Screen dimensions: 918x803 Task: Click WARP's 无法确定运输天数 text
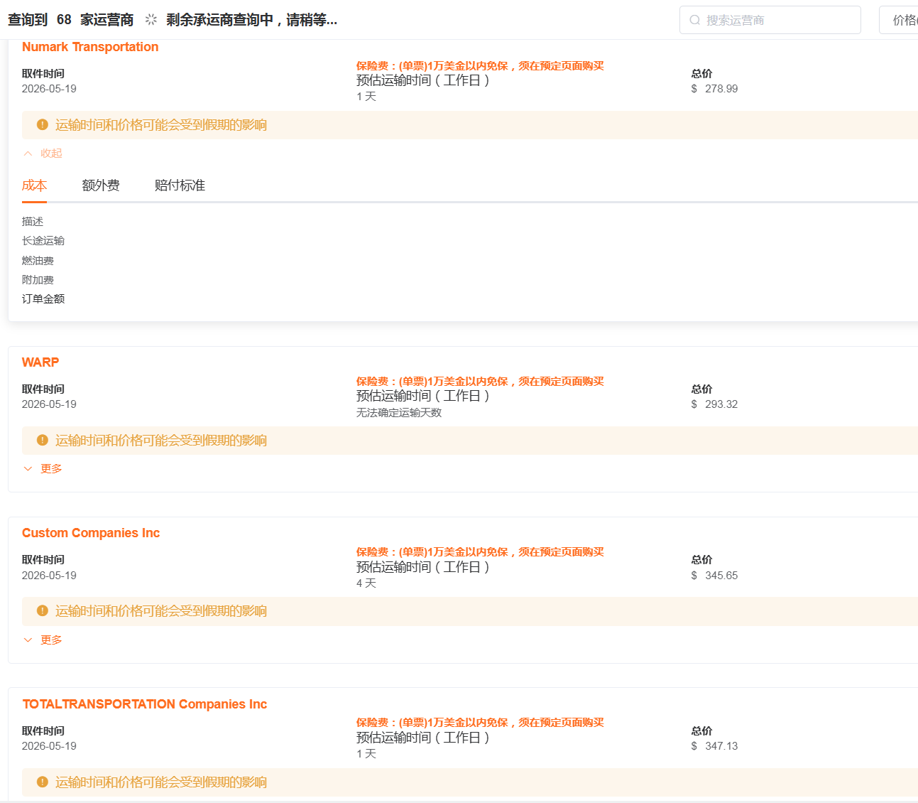point(399,413)
